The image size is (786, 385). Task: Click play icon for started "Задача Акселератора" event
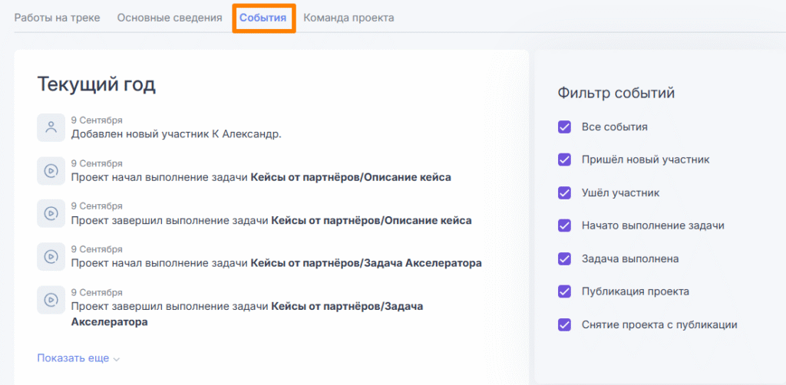(x=51, y=257)
